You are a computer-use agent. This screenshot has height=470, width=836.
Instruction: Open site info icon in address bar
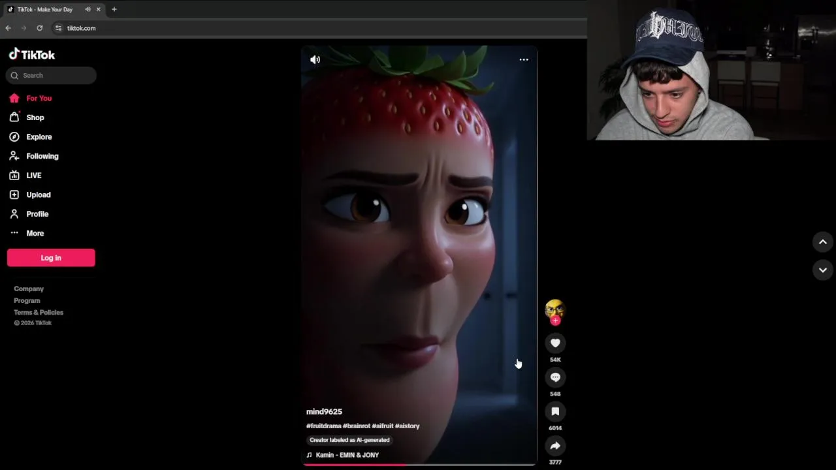point(58,28)
